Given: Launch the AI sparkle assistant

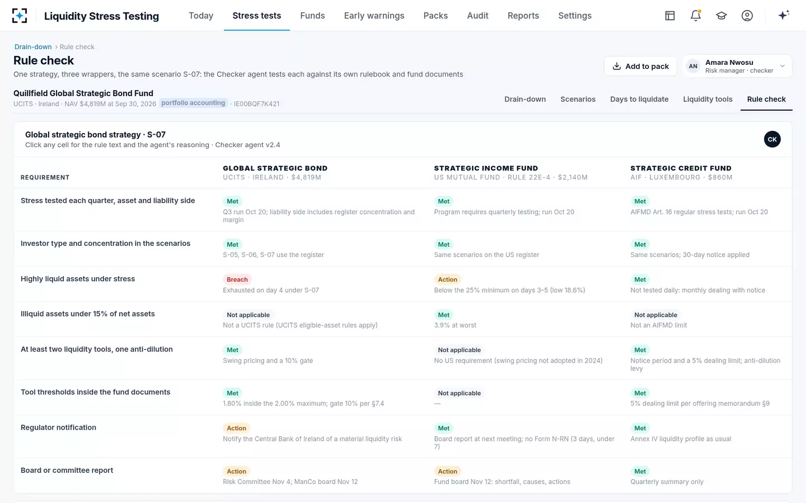Looking at the screenshot, I should pos(784,15).
